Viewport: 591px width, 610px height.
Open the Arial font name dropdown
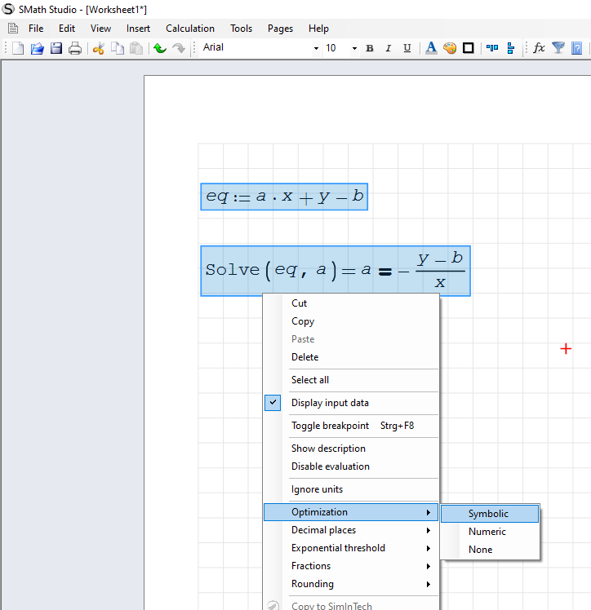click(316, 48)
